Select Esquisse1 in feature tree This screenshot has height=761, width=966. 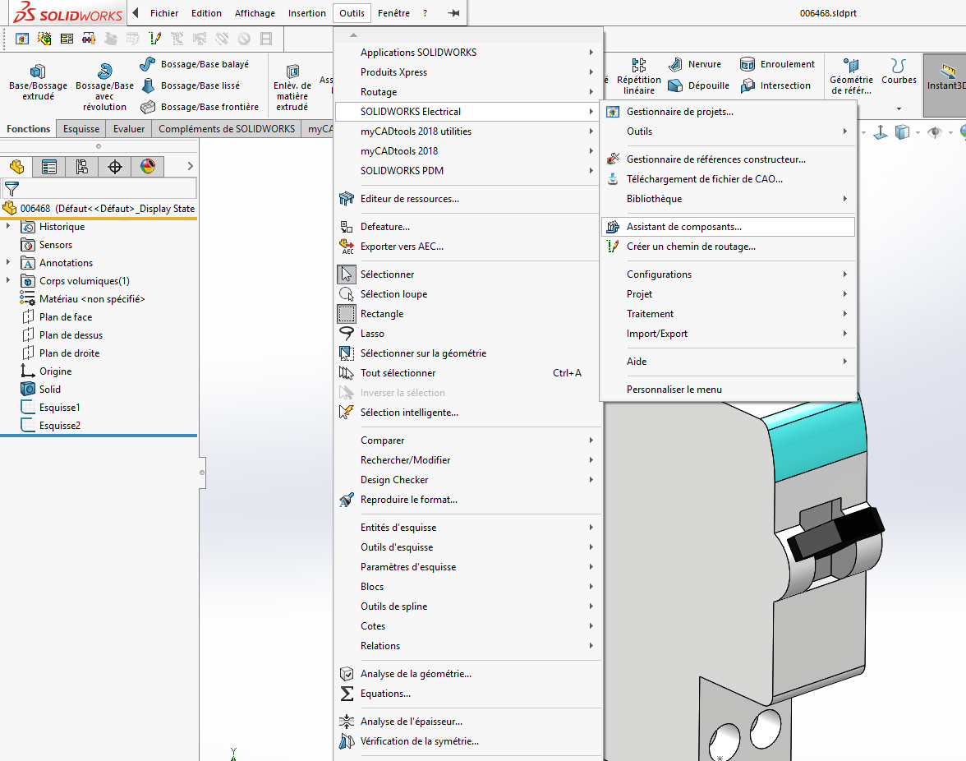click(x=60, y=408)
